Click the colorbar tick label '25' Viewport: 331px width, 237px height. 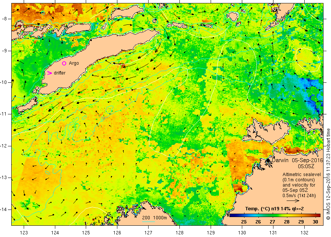pyautogui.click(x=244, y=222)
